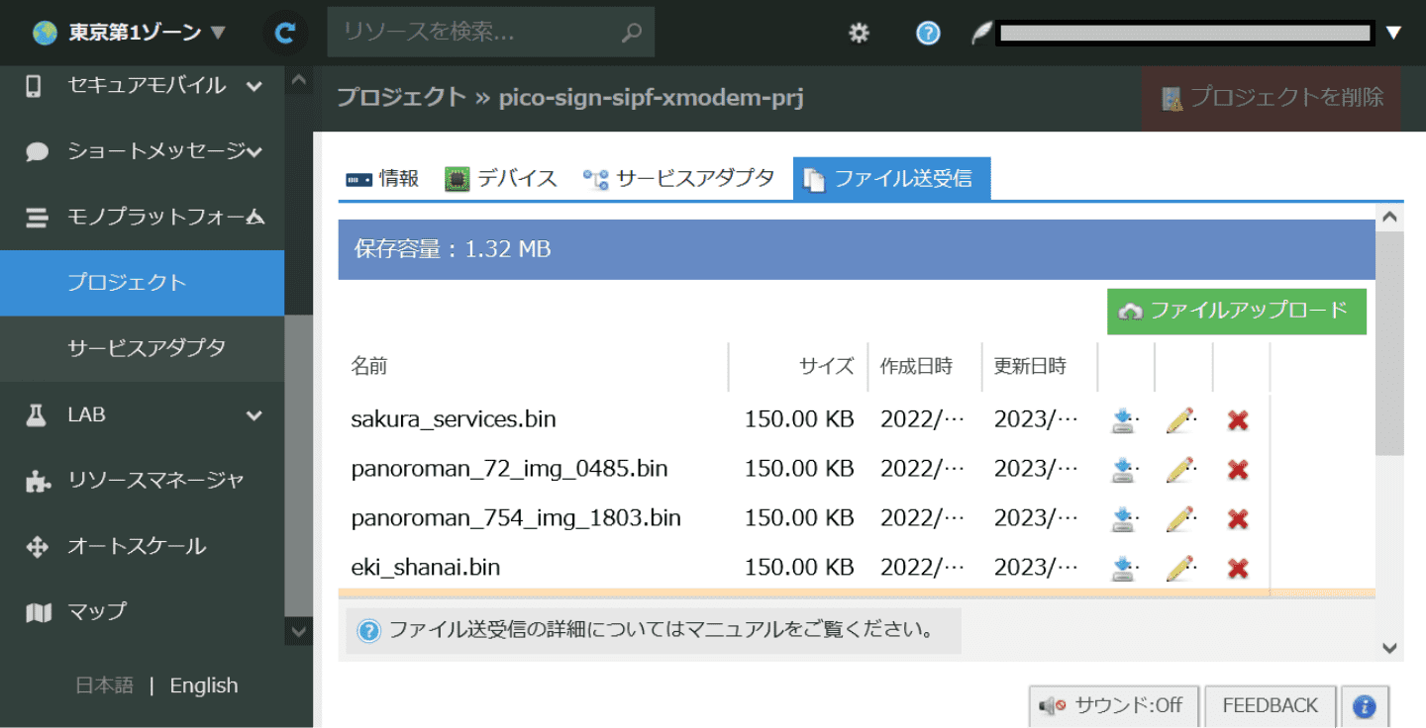
Task: Download the sakura_services.bin file
Action: tap(1123, 420)
